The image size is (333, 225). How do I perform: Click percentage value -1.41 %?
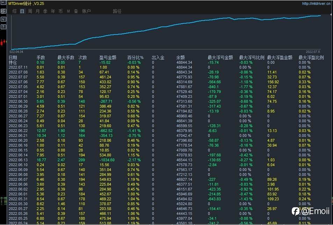(x=134, y=131)
